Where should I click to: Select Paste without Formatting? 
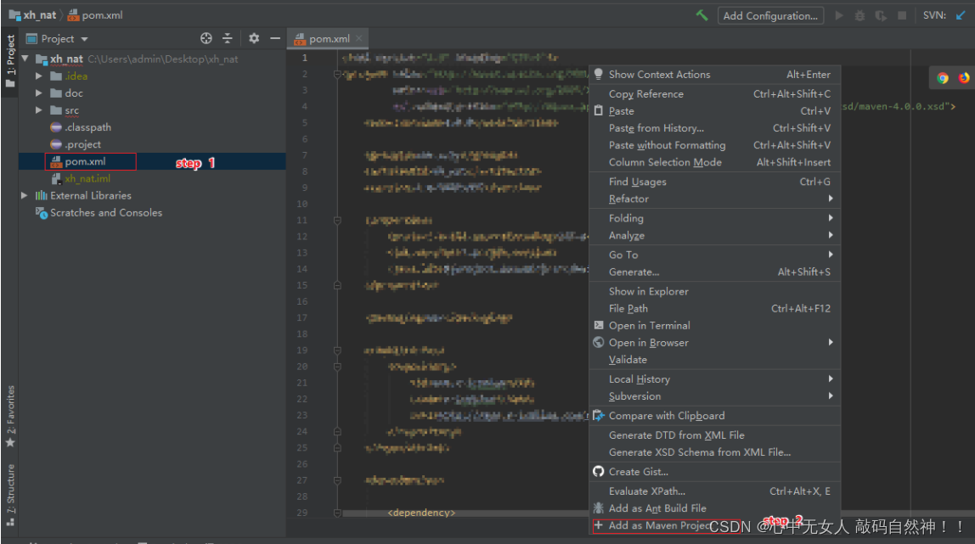[x=714, y=144]
